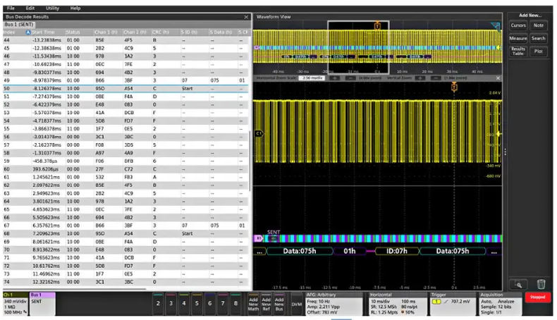Open the File menu
557x320 pixels.
(x=11, y=8)
